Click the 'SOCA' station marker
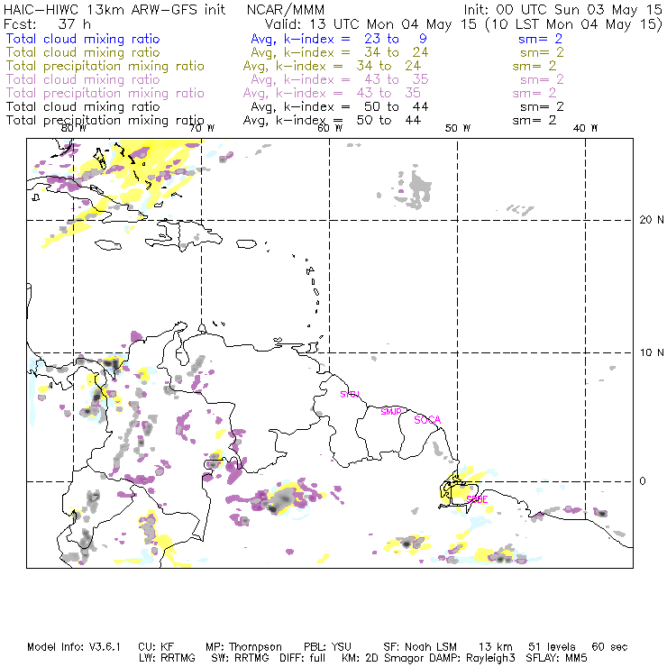 click(427, 420)
